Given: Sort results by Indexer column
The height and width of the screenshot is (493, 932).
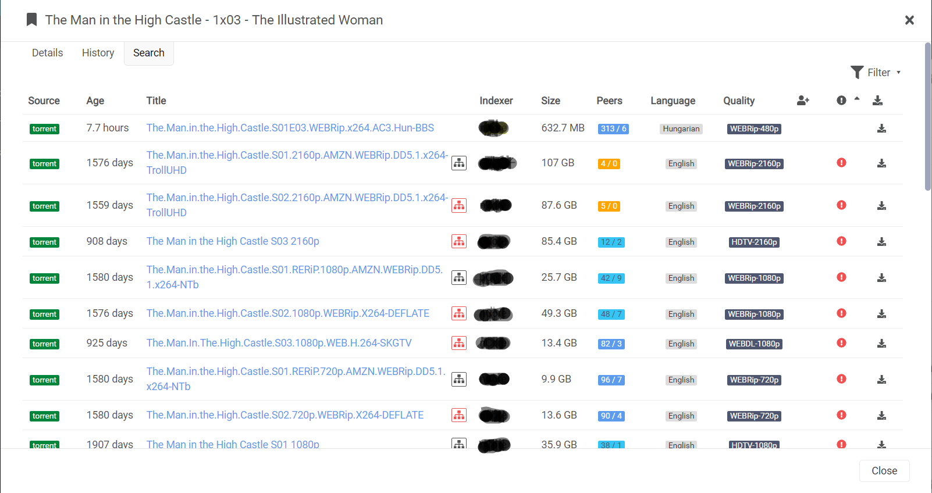Looking at the screenshot, I should click(x=496, y=101).
